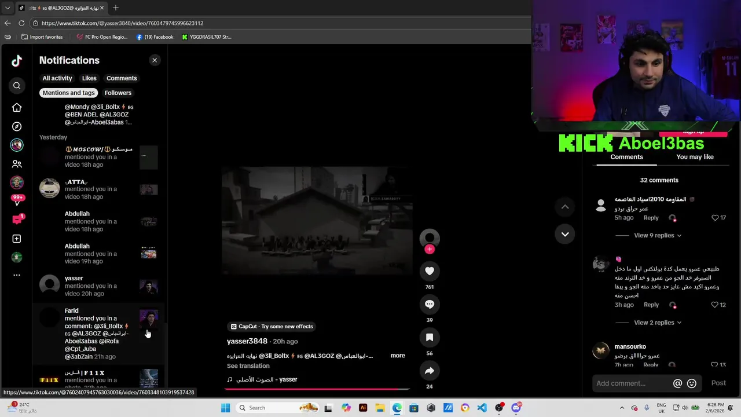The image size is (741, 417).
Task: Click the Upload plus icon
Action: (x=17, y=239)
